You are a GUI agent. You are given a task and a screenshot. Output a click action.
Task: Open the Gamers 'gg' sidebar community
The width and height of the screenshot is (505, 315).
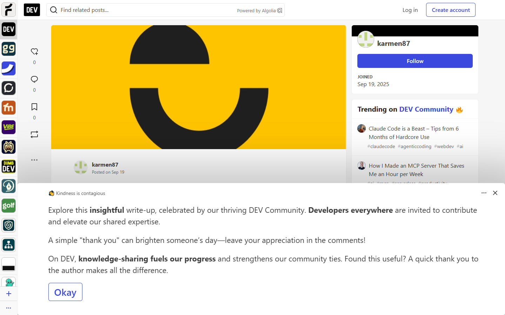pyautogui.click(x=9, y=49)
